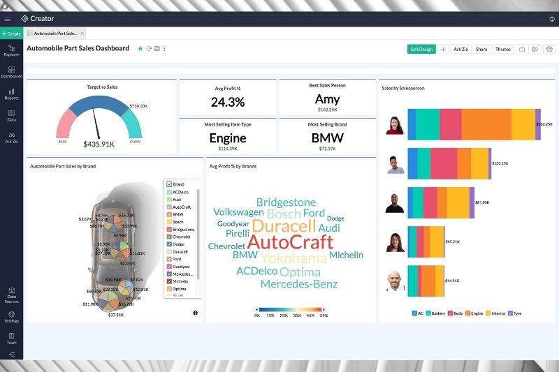Click the brand legend scrollbar

pyautogui.click(x=198, y=235)
